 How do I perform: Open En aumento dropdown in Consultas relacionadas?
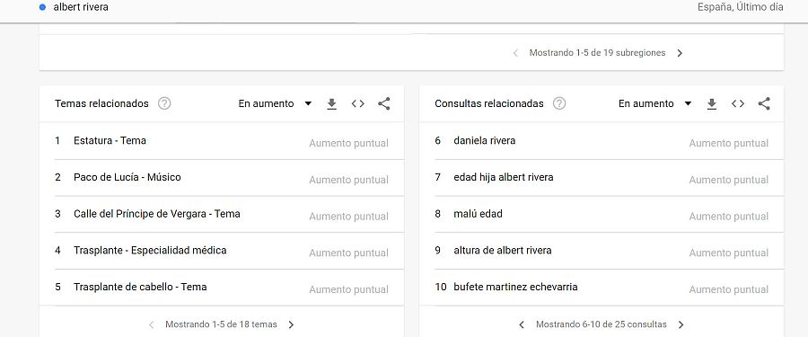click(655, 103)
